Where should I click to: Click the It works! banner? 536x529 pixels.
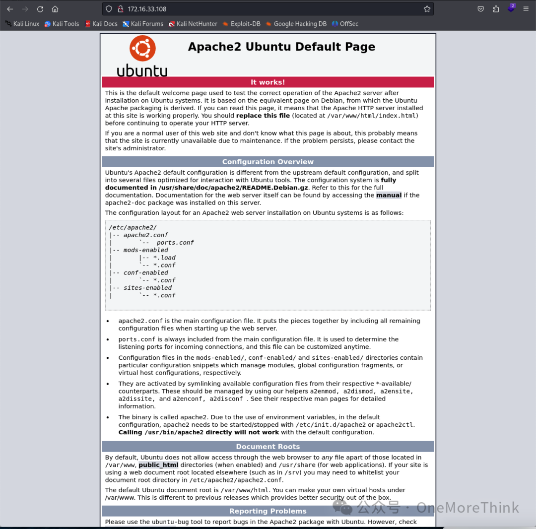[x=268, y=82]
